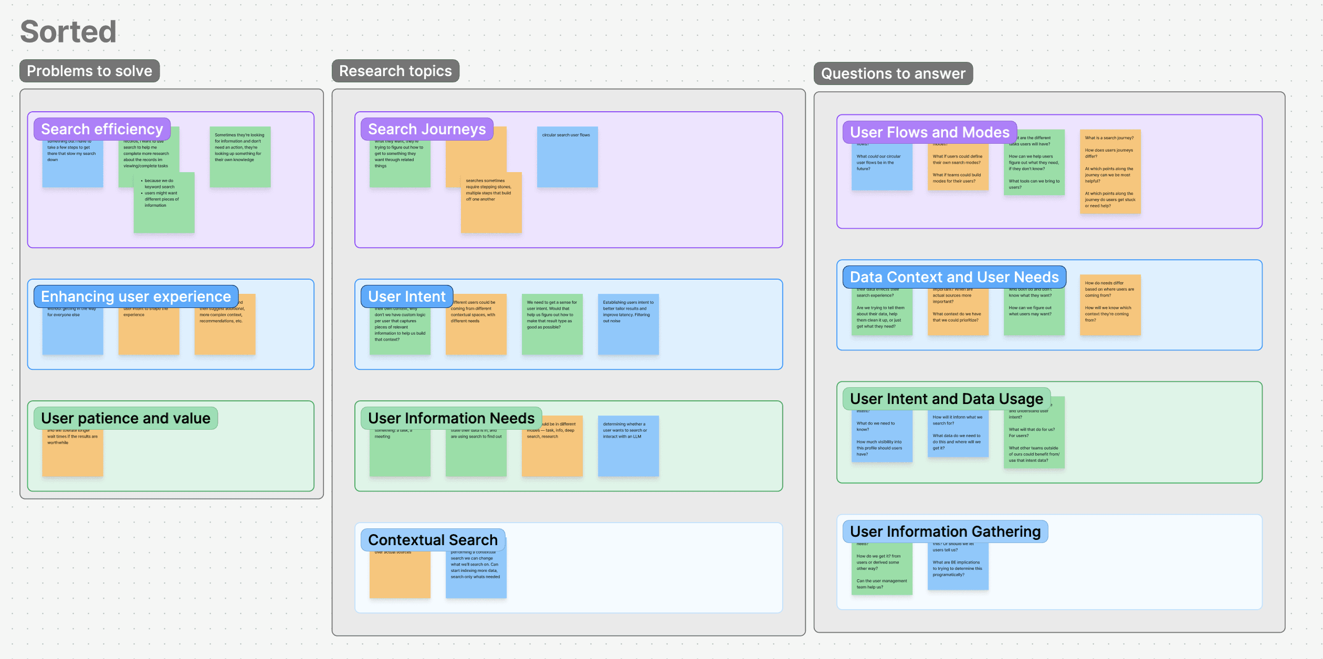Click the 'User Intent and Data Usage' label
This screenshot has width=1323, height=659.
946,399
